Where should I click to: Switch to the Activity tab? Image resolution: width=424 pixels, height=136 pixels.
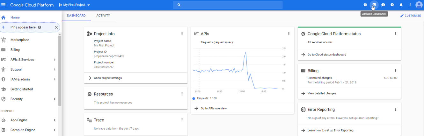[103, 16]
